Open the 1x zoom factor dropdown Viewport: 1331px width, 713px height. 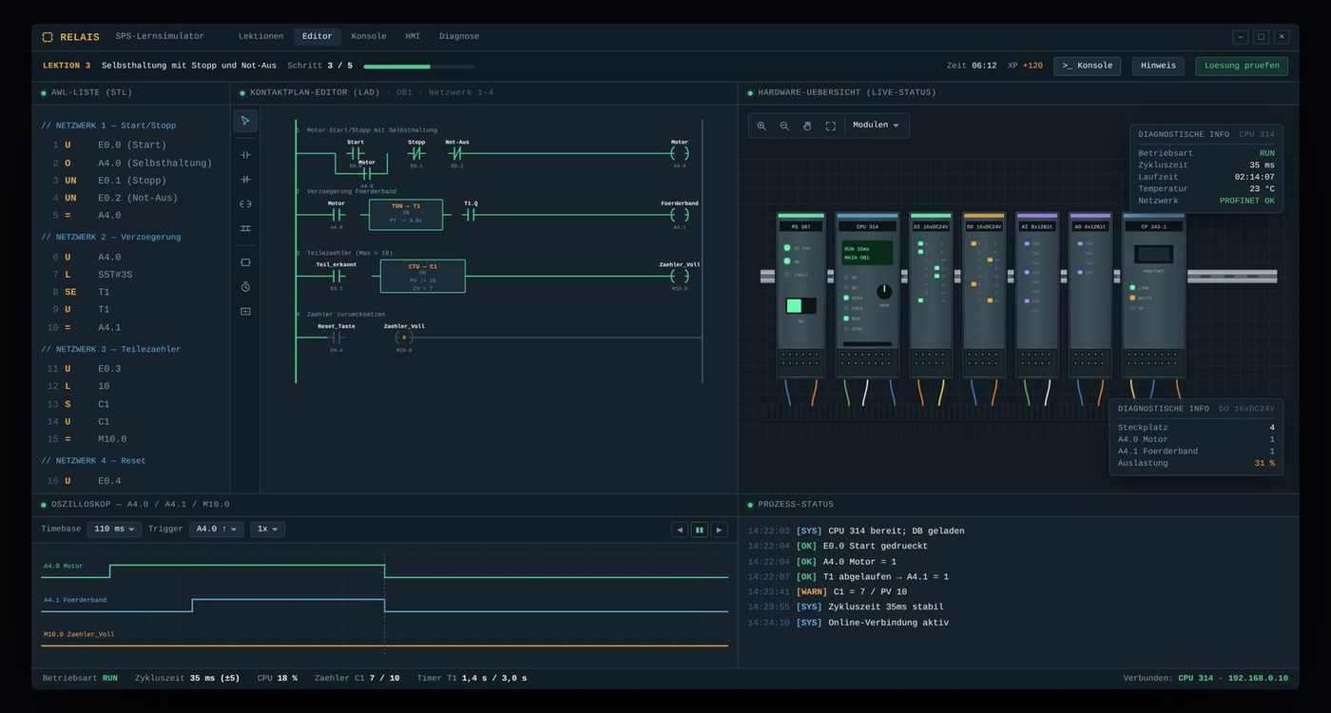point(267,530)
